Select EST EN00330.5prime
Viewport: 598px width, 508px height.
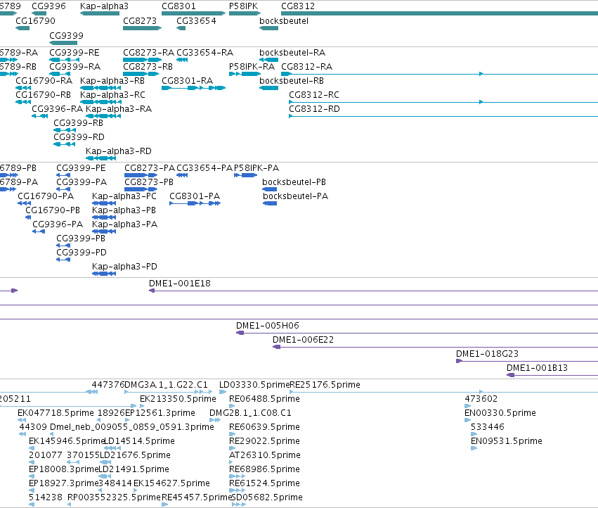(500, 413)
